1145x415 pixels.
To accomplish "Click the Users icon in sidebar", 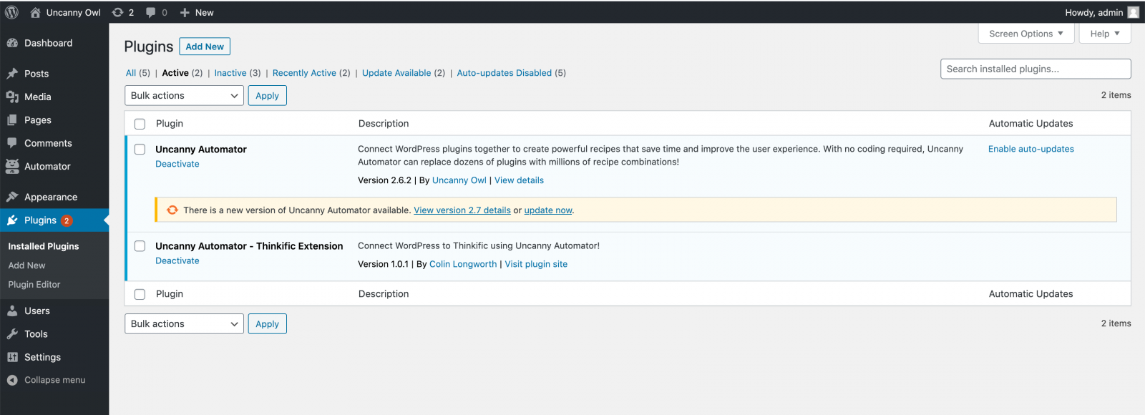I will tap(12, 311).
